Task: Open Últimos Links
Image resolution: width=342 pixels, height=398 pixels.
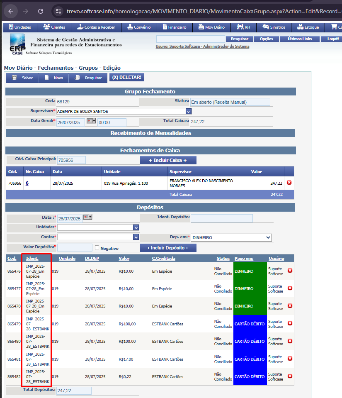Action: point(300,39)
